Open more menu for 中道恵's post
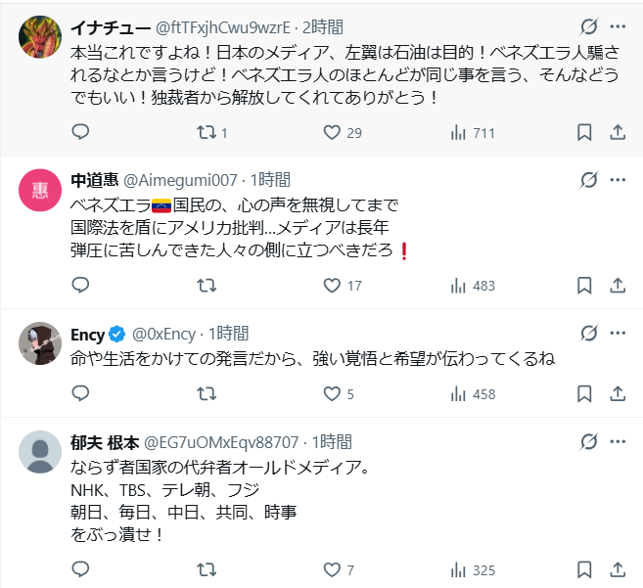This screenshot has height=588, width=643. (618, 180)
